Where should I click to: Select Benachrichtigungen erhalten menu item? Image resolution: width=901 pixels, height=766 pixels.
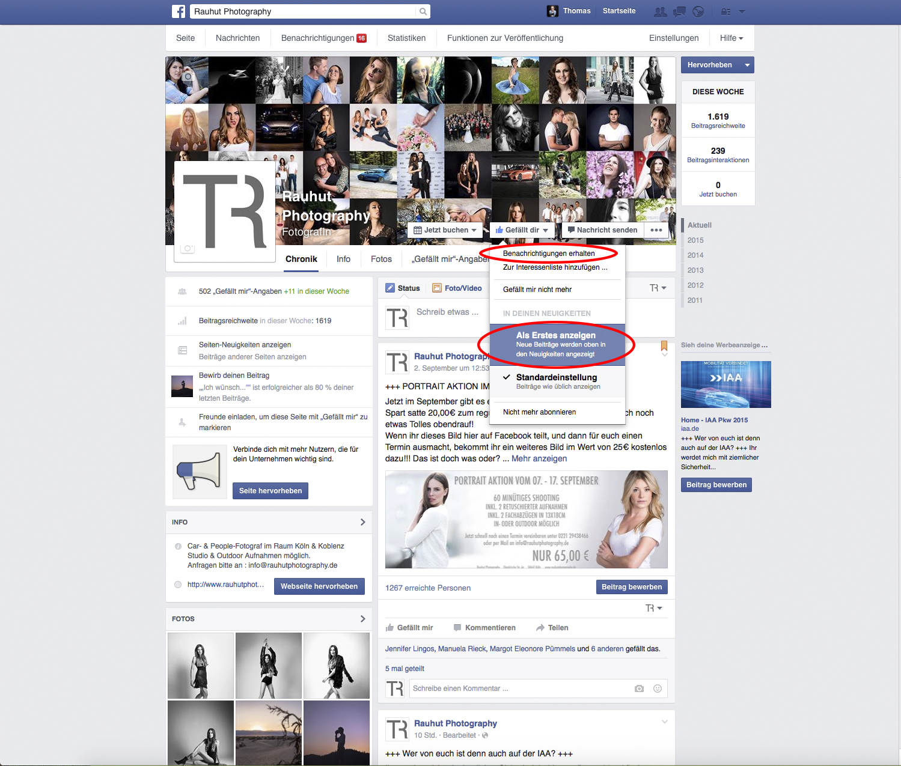click(x=558, y=254)
